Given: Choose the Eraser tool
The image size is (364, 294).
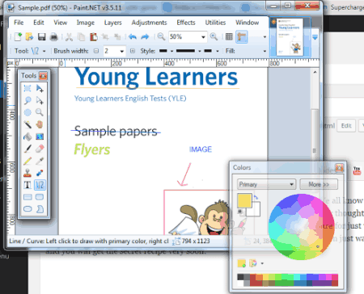Looking at the screenshot, I should pyautogui.click(x=40, y=149).
